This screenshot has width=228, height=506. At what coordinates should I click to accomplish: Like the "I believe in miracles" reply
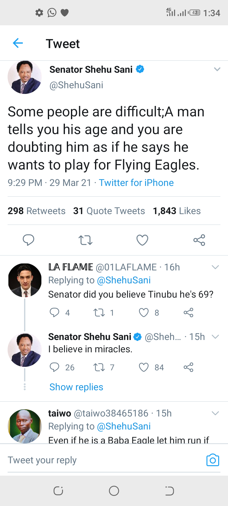[x=144, y=367]
